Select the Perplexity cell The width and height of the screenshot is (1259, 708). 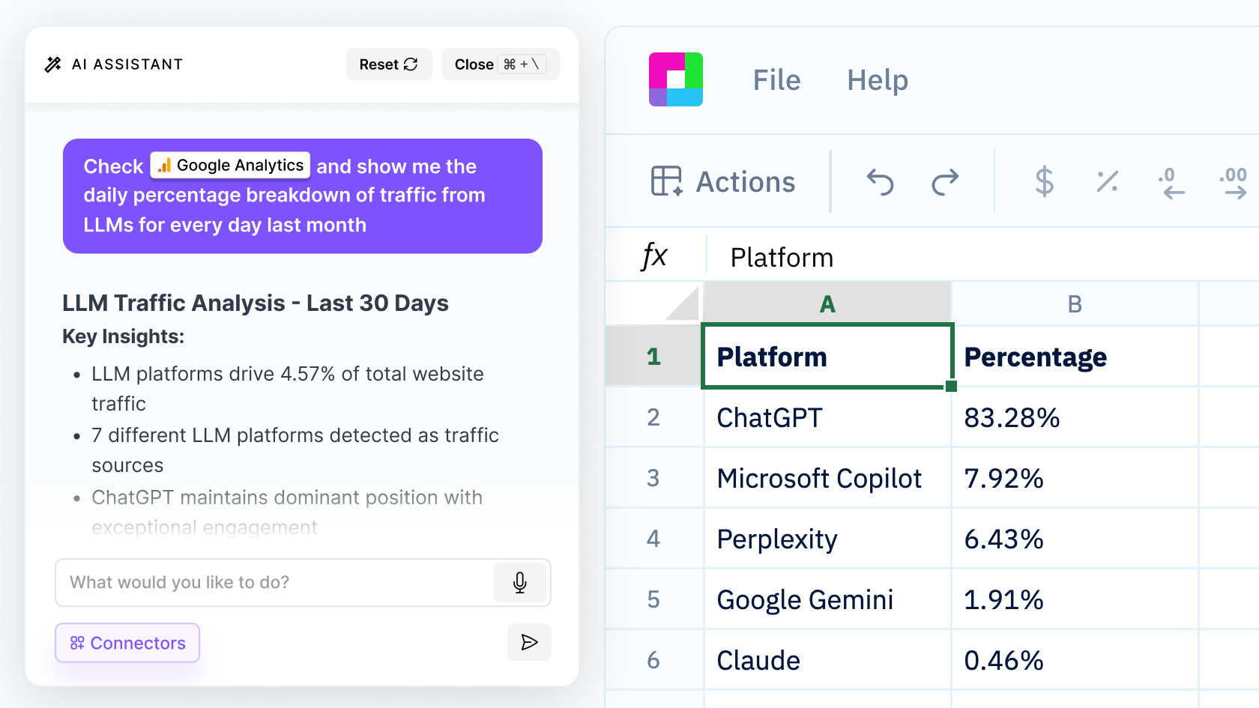pyautogui.click(x=827, y=538)
